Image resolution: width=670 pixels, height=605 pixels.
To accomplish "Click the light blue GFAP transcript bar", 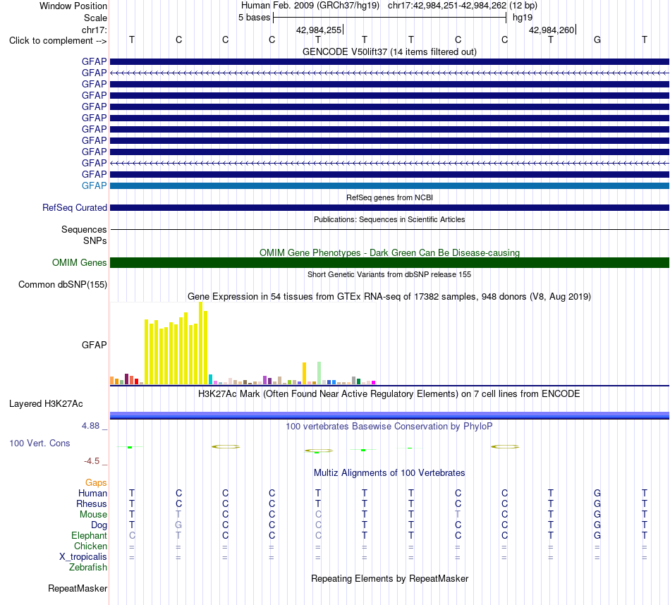I will 389,186.
